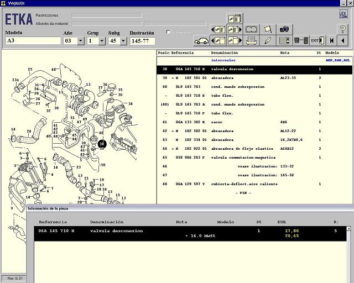Select row 45 valvula conmutacion-magnetica
This screenshot has height=283, width=354.
pyautogui.click(x=254, y=158)
